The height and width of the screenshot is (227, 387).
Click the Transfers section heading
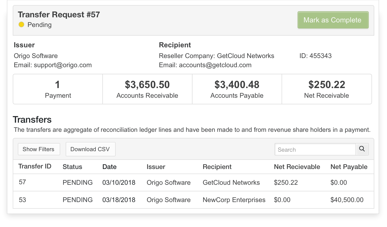tap(32, 120)
